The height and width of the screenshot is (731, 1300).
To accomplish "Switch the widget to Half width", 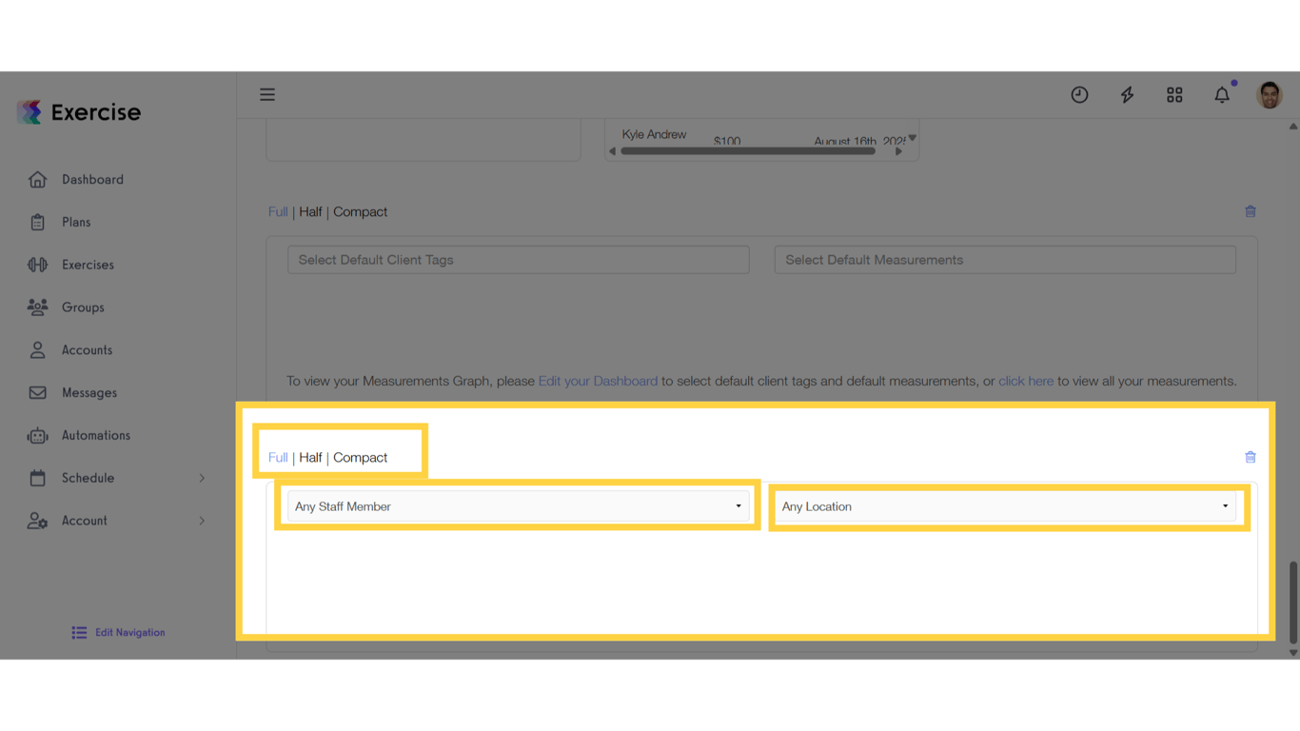I will pos(310,457).
